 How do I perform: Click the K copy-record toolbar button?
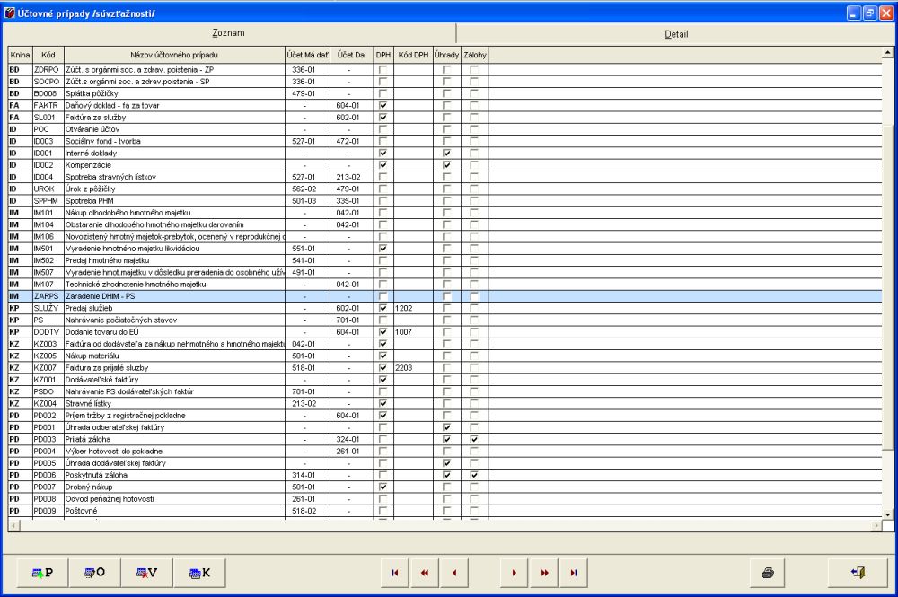click(200, 573)
